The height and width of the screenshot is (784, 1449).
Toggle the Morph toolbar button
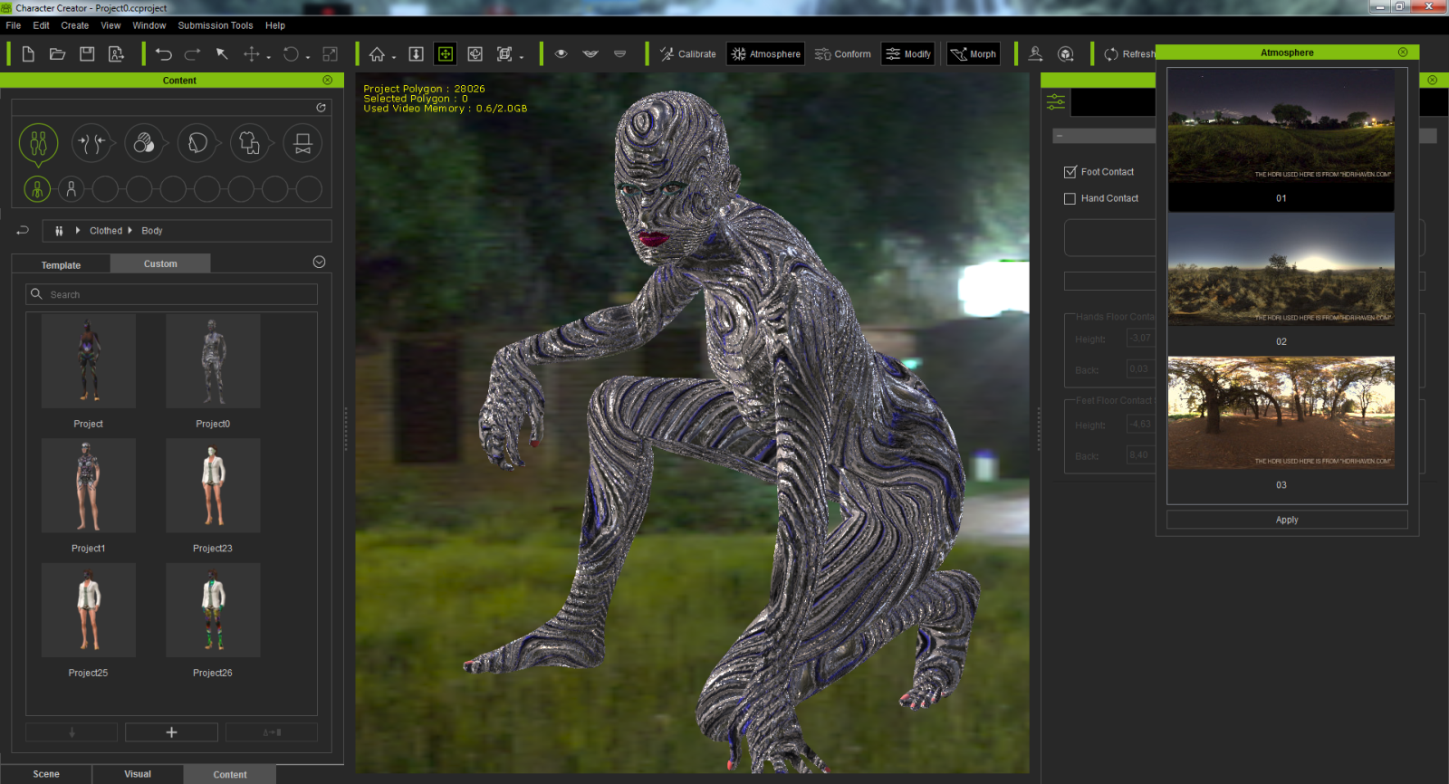pos(974,54)
